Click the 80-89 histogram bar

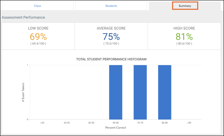tap(164, 92)
